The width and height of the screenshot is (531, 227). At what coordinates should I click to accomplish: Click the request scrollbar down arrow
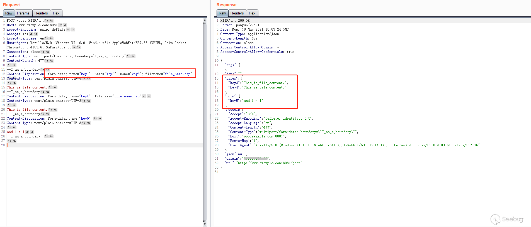click(205, 224)
